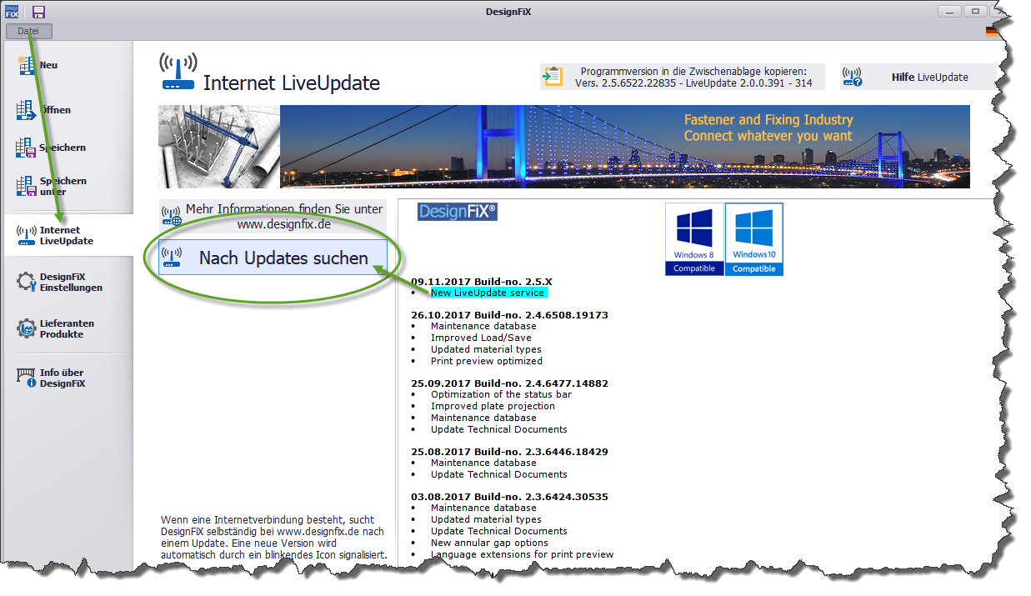Select Neu to create new project

tap(48, 65)
